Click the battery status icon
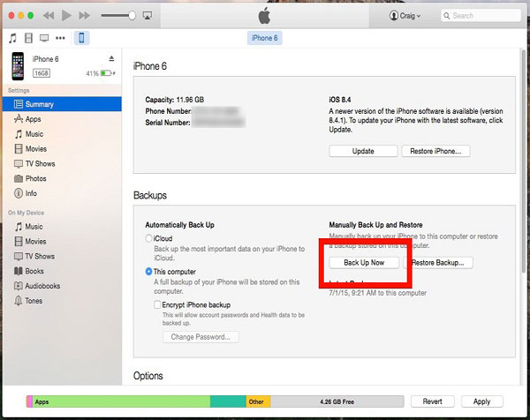Image resolution: width=530 pixels, height=420 pixels. click(108, 73)
